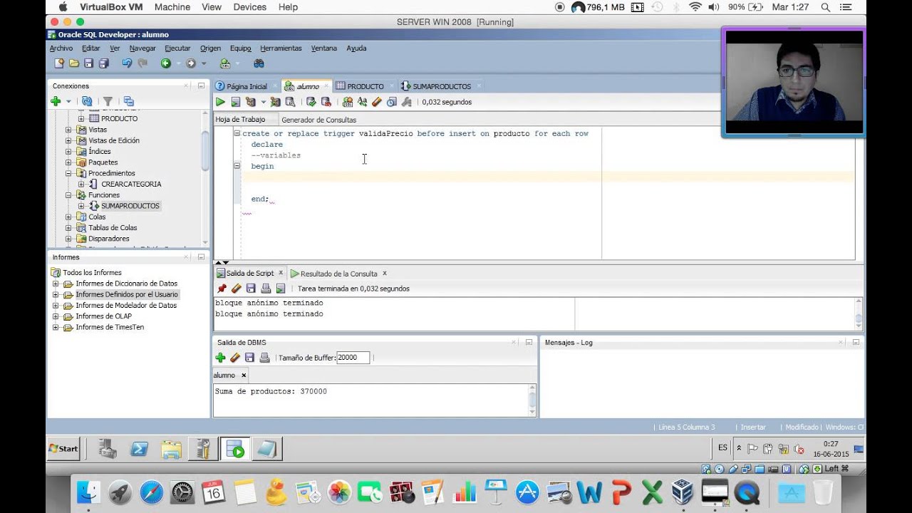Expand Informes de Diccionario de Datos
912x513 pixels.
tap(56, 284)
